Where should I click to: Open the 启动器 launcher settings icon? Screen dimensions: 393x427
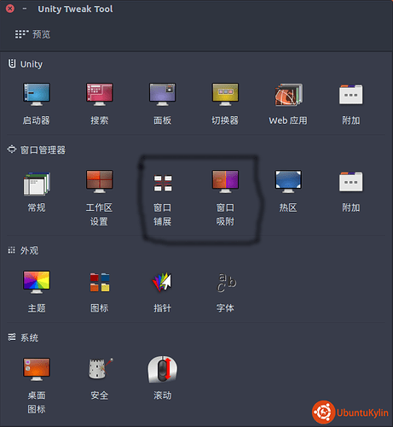37,95
